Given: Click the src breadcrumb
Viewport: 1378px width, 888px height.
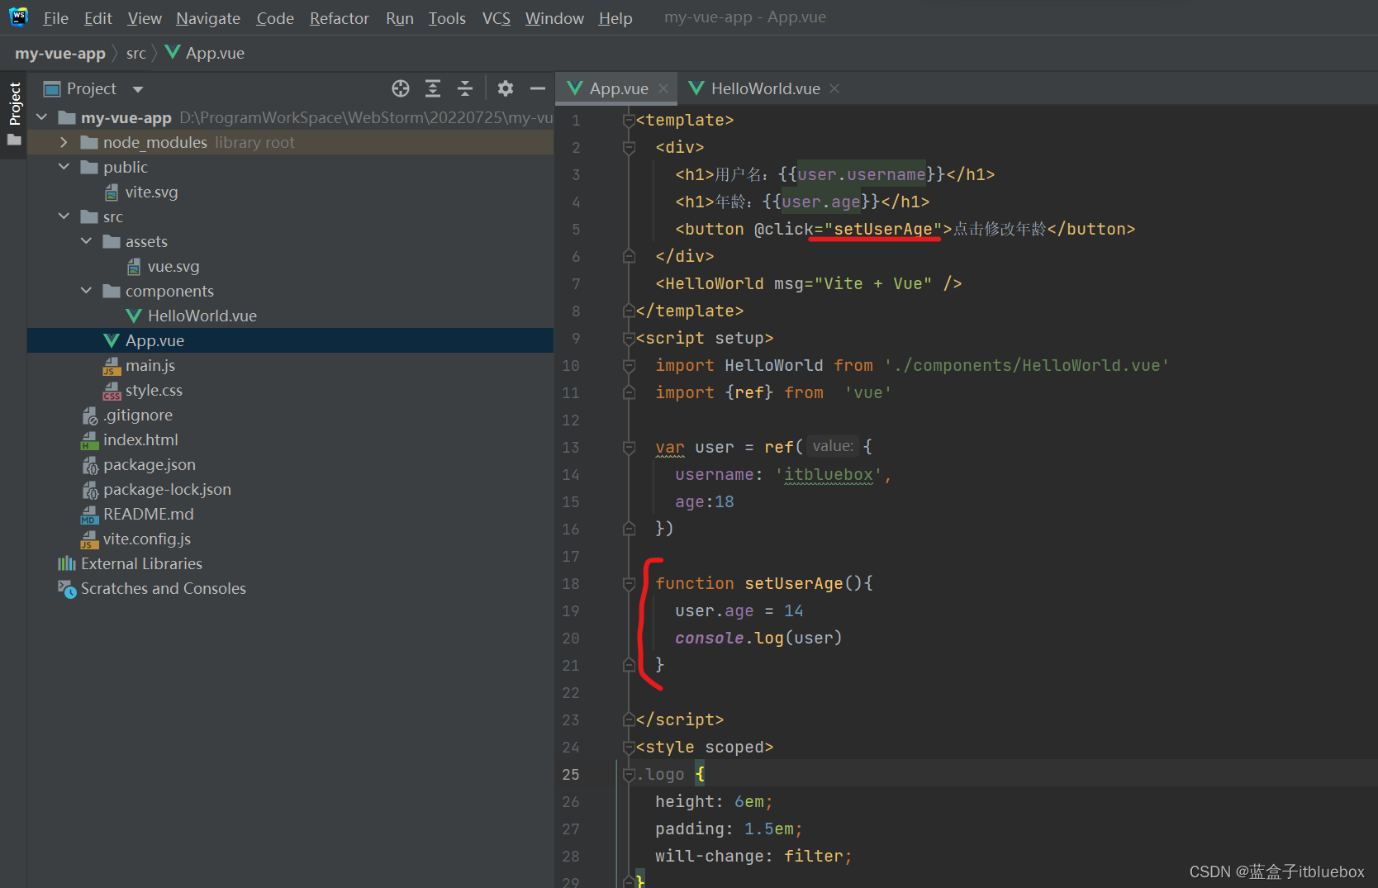Looking at the screenshot, I should pyautogui.click(x=136, y=53).
